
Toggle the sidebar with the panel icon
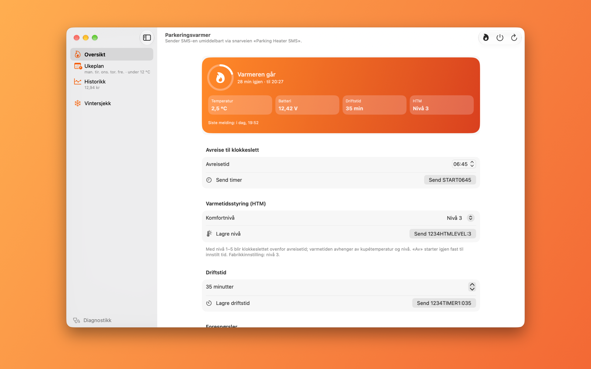[x=147, y=38]
